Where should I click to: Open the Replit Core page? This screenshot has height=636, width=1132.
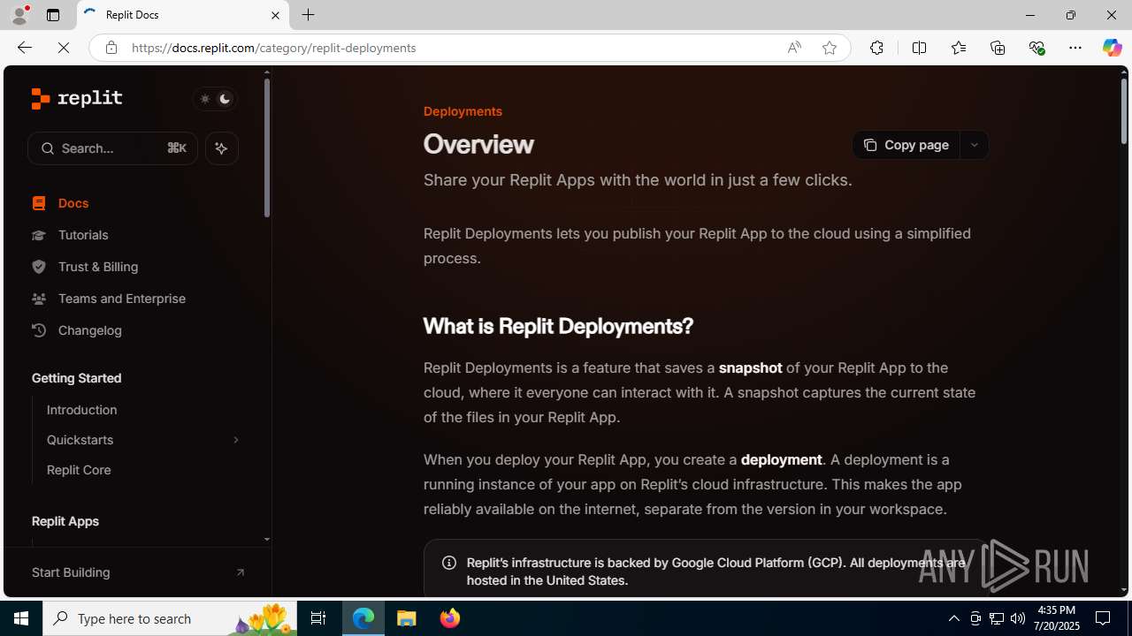(79, 470)
